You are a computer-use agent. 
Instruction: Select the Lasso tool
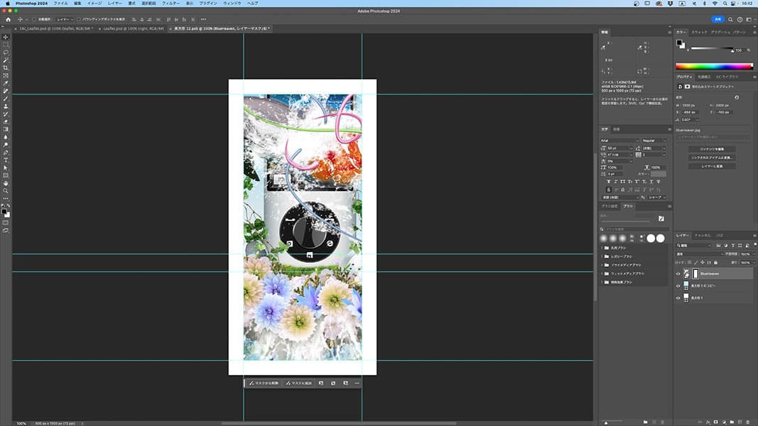6,53
